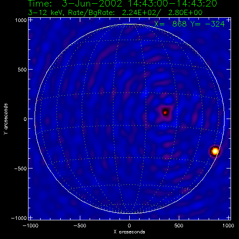Click the south pole of the solar grid
239x239 pixels.
click(129, 213)
